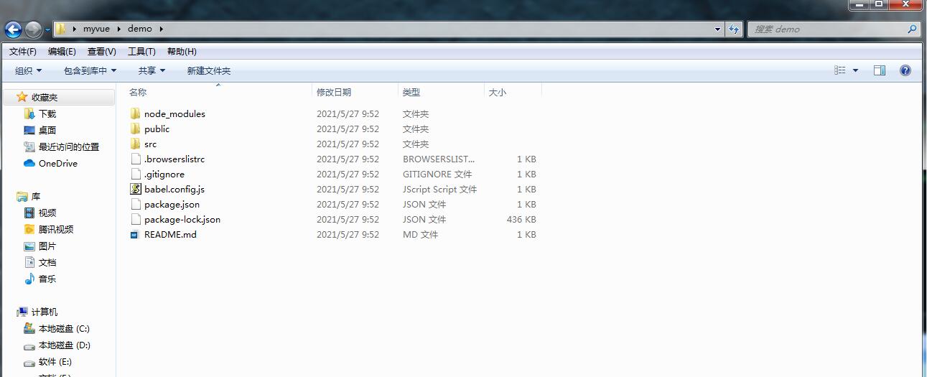This screenshot has width=927, height=377.
Task: Click the refresh icon beside address bar
Action: point(734,29)
